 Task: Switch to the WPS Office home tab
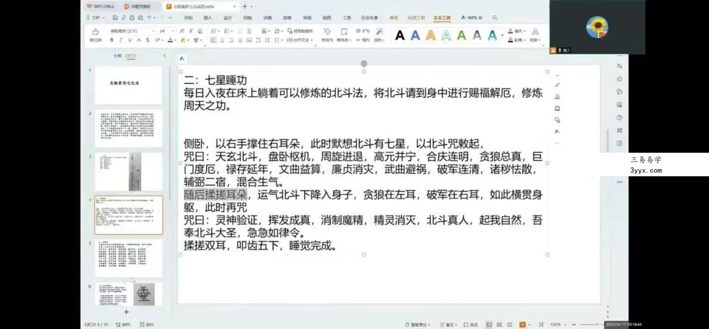click(100, 6)
